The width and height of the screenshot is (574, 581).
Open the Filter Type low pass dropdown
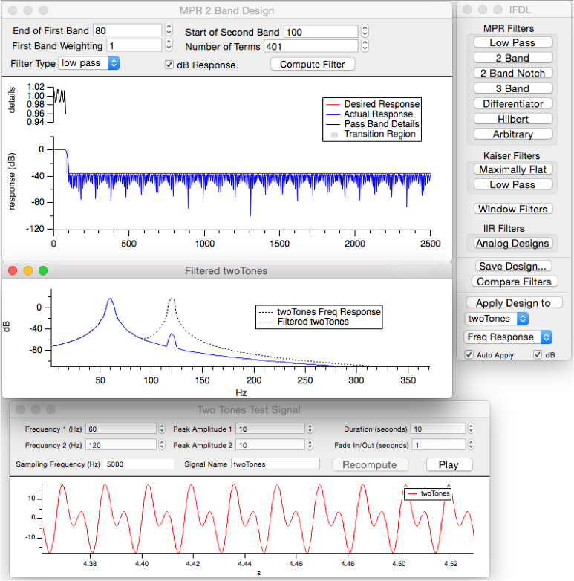[89, 63]
